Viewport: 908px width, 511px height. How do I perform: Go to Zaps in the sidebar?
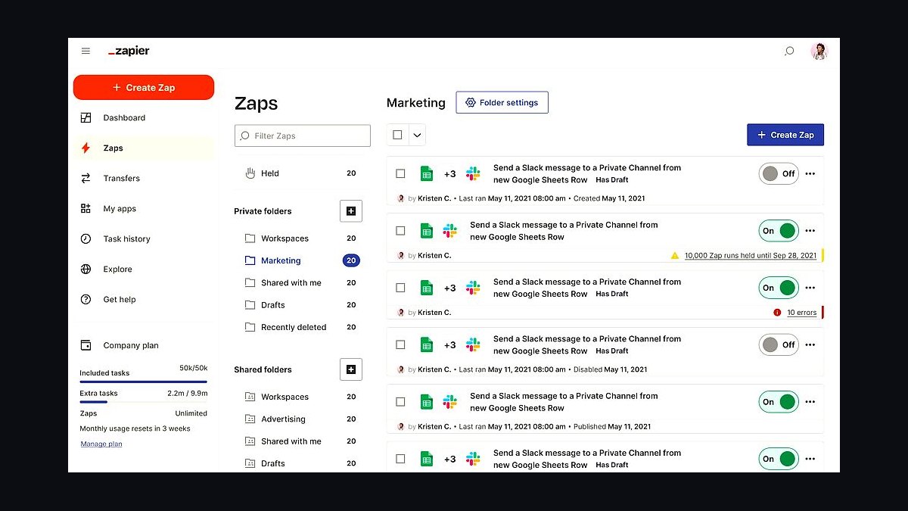pyautogui.click(x=144, y=148)
